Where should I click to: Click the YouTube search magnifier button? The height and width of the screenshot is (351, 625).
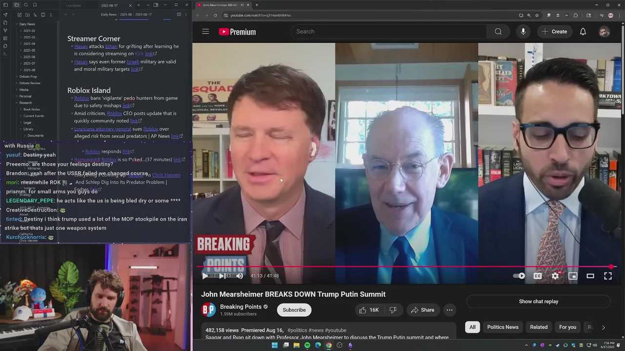498,32
